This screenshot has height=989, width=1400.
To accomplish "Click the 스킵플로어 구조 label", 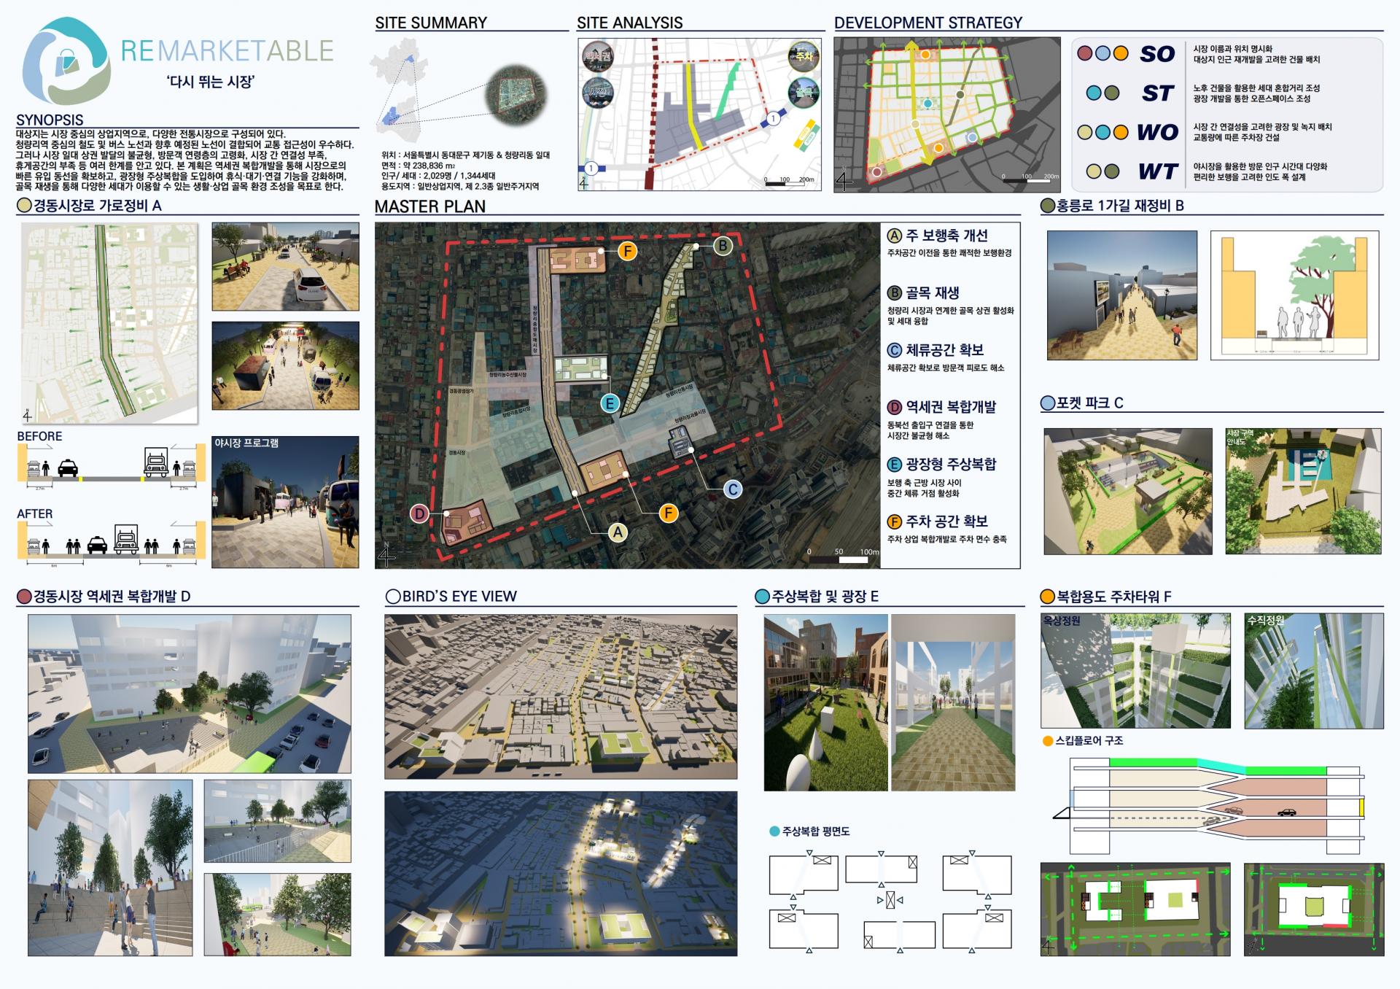I will [1089, 740].
